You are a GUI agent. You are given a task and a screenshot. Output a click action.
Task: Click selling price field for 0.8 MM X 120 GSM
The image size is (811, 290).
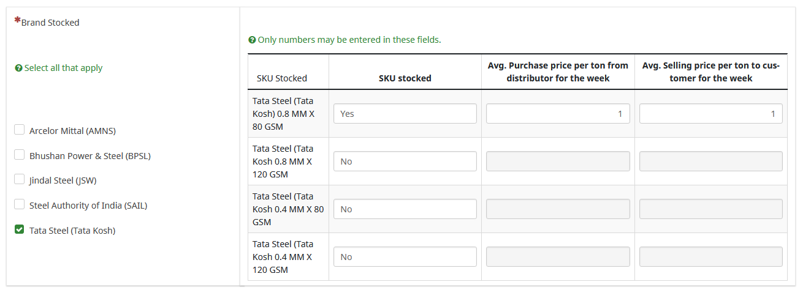(x=710, y=162)
